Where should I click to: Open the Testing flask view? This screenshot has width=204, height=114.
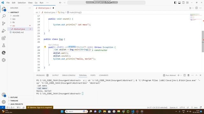[x=4, y=45]
